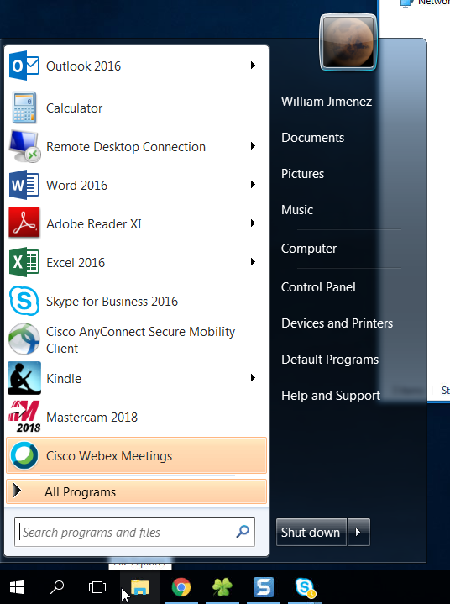Expand Excel 2016 jump list arrow
This screenshot has height=604, width=450.
pyautogui.click(x=253, y=262)
